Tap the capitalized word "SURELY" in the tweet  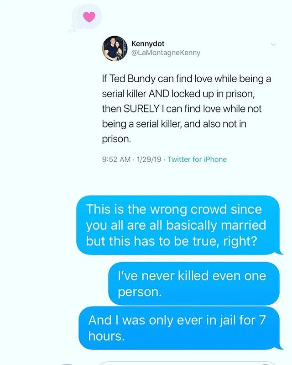pos(141,109)
